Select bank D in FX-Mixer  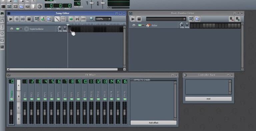pyautogui.click(x=19, y=119)
